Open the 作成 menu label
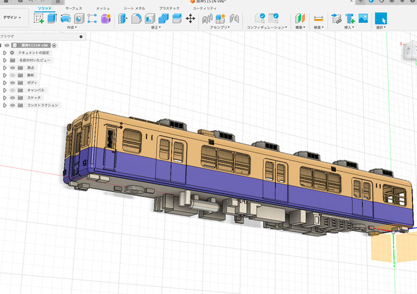The image size is (417, 294). (72, 27)
